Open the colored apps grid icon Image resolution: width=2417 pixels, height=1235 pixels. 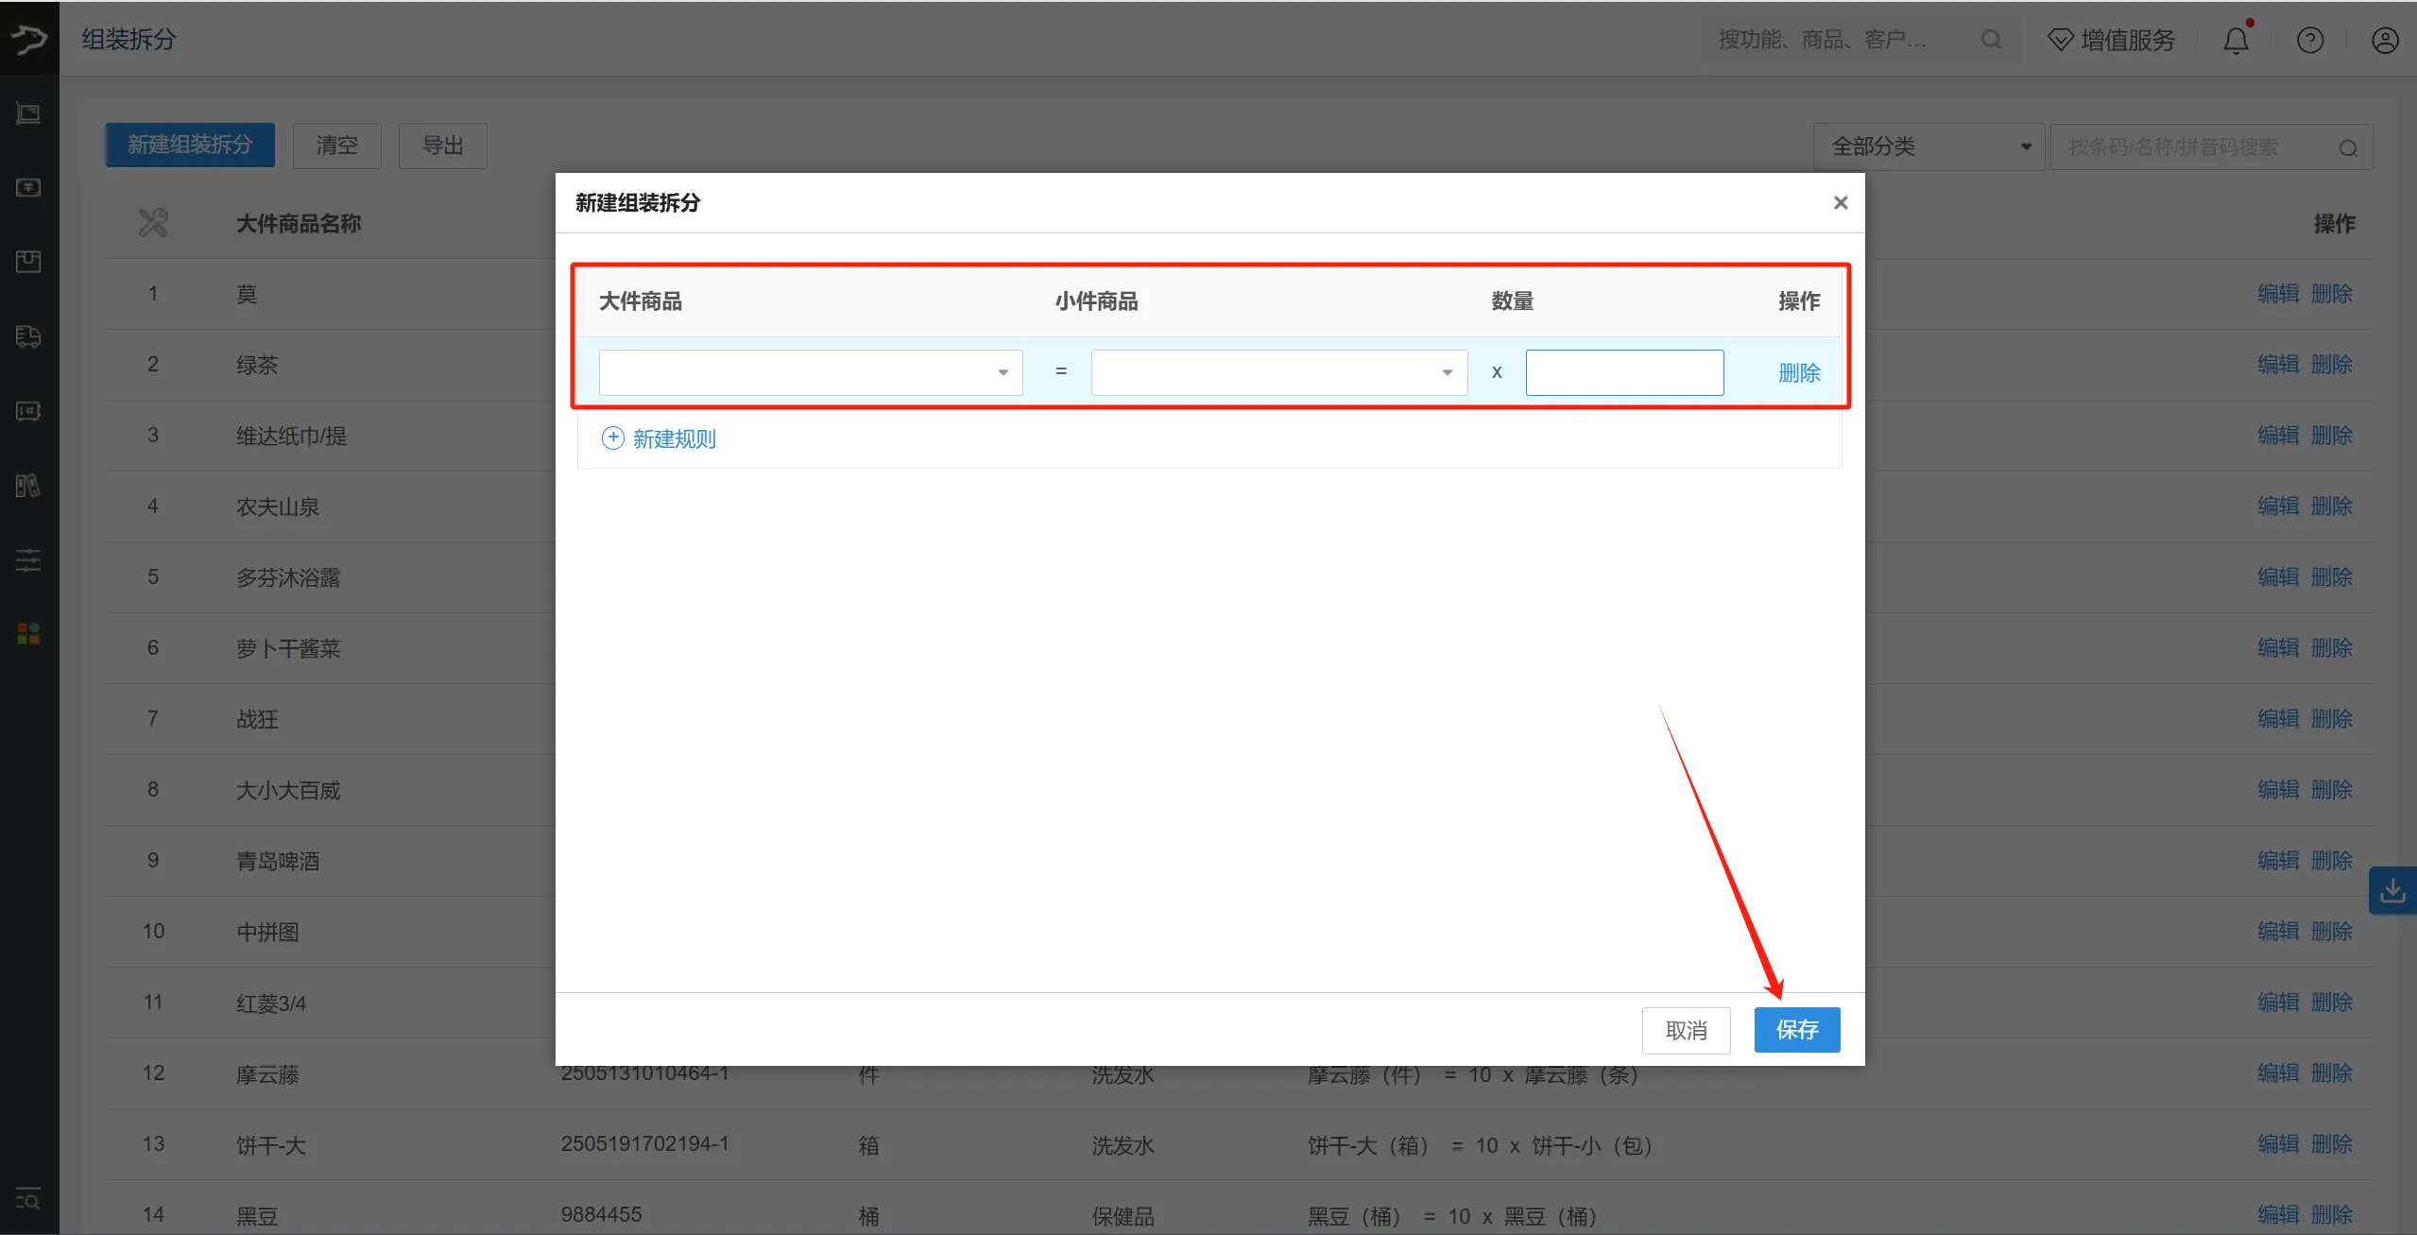click(28, 633)
